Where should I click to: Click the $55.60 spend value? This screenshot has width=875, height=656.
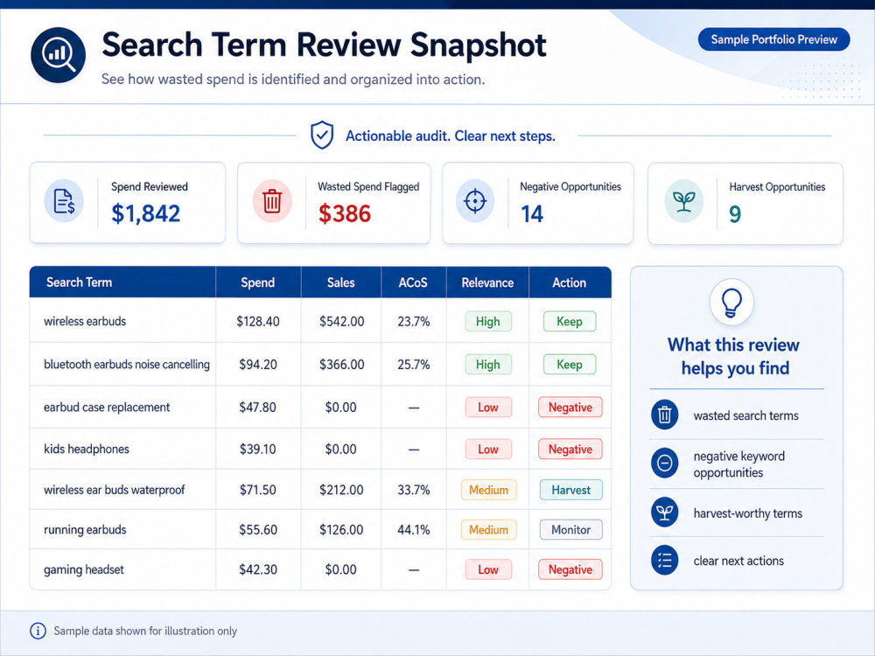(x=258, y=529)
